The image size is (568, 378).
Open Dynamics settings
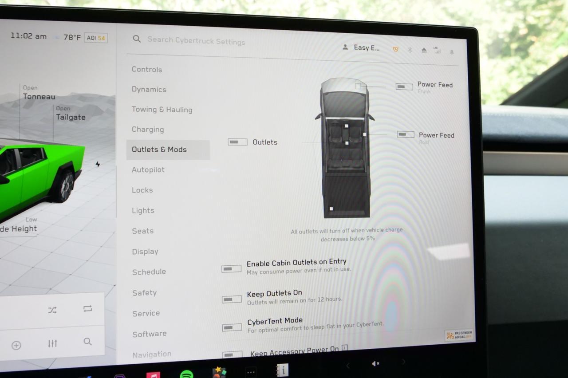(149, 89)
